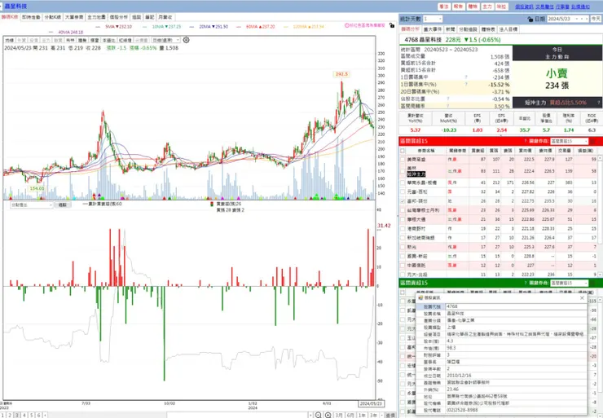Check the 台灣摩根士丹利 row checkbox
603x418 pixels.
[403, 210]
